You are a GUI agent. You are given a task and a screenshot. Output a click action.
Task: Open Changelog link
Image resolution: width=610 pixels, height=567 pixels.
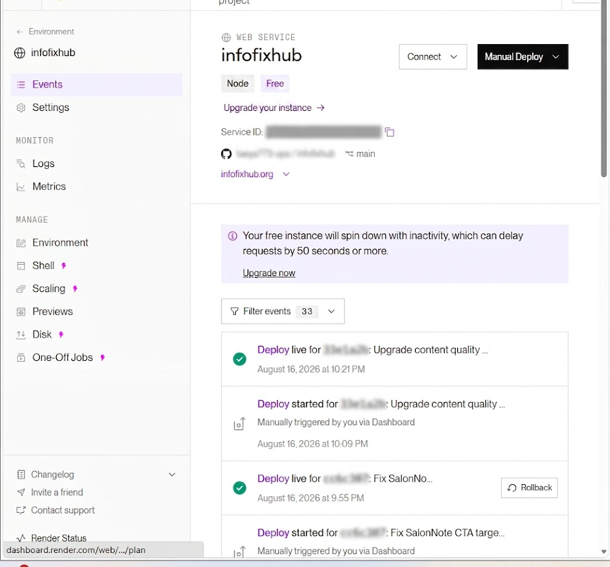(x=52, y=475)
